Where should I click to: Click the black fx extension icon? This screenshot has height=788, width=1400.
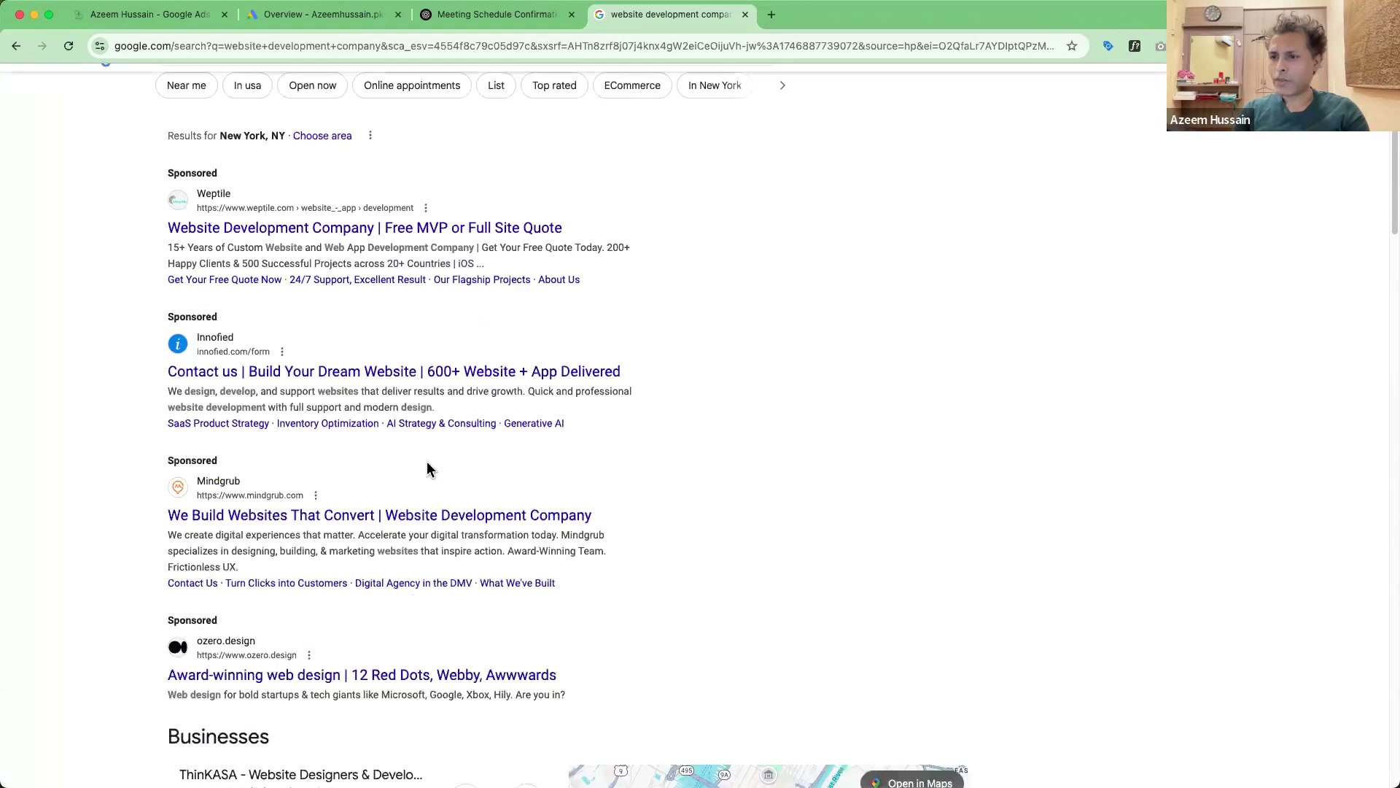click(1135, 46)
